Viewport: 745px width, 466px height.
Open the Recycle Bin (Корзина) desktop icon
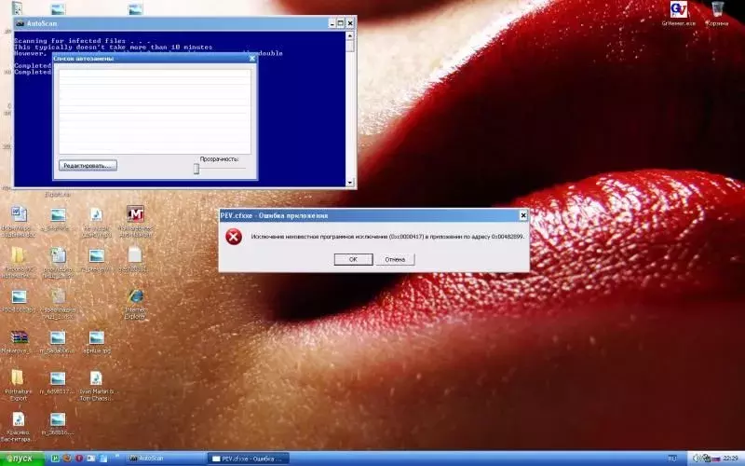717,9
